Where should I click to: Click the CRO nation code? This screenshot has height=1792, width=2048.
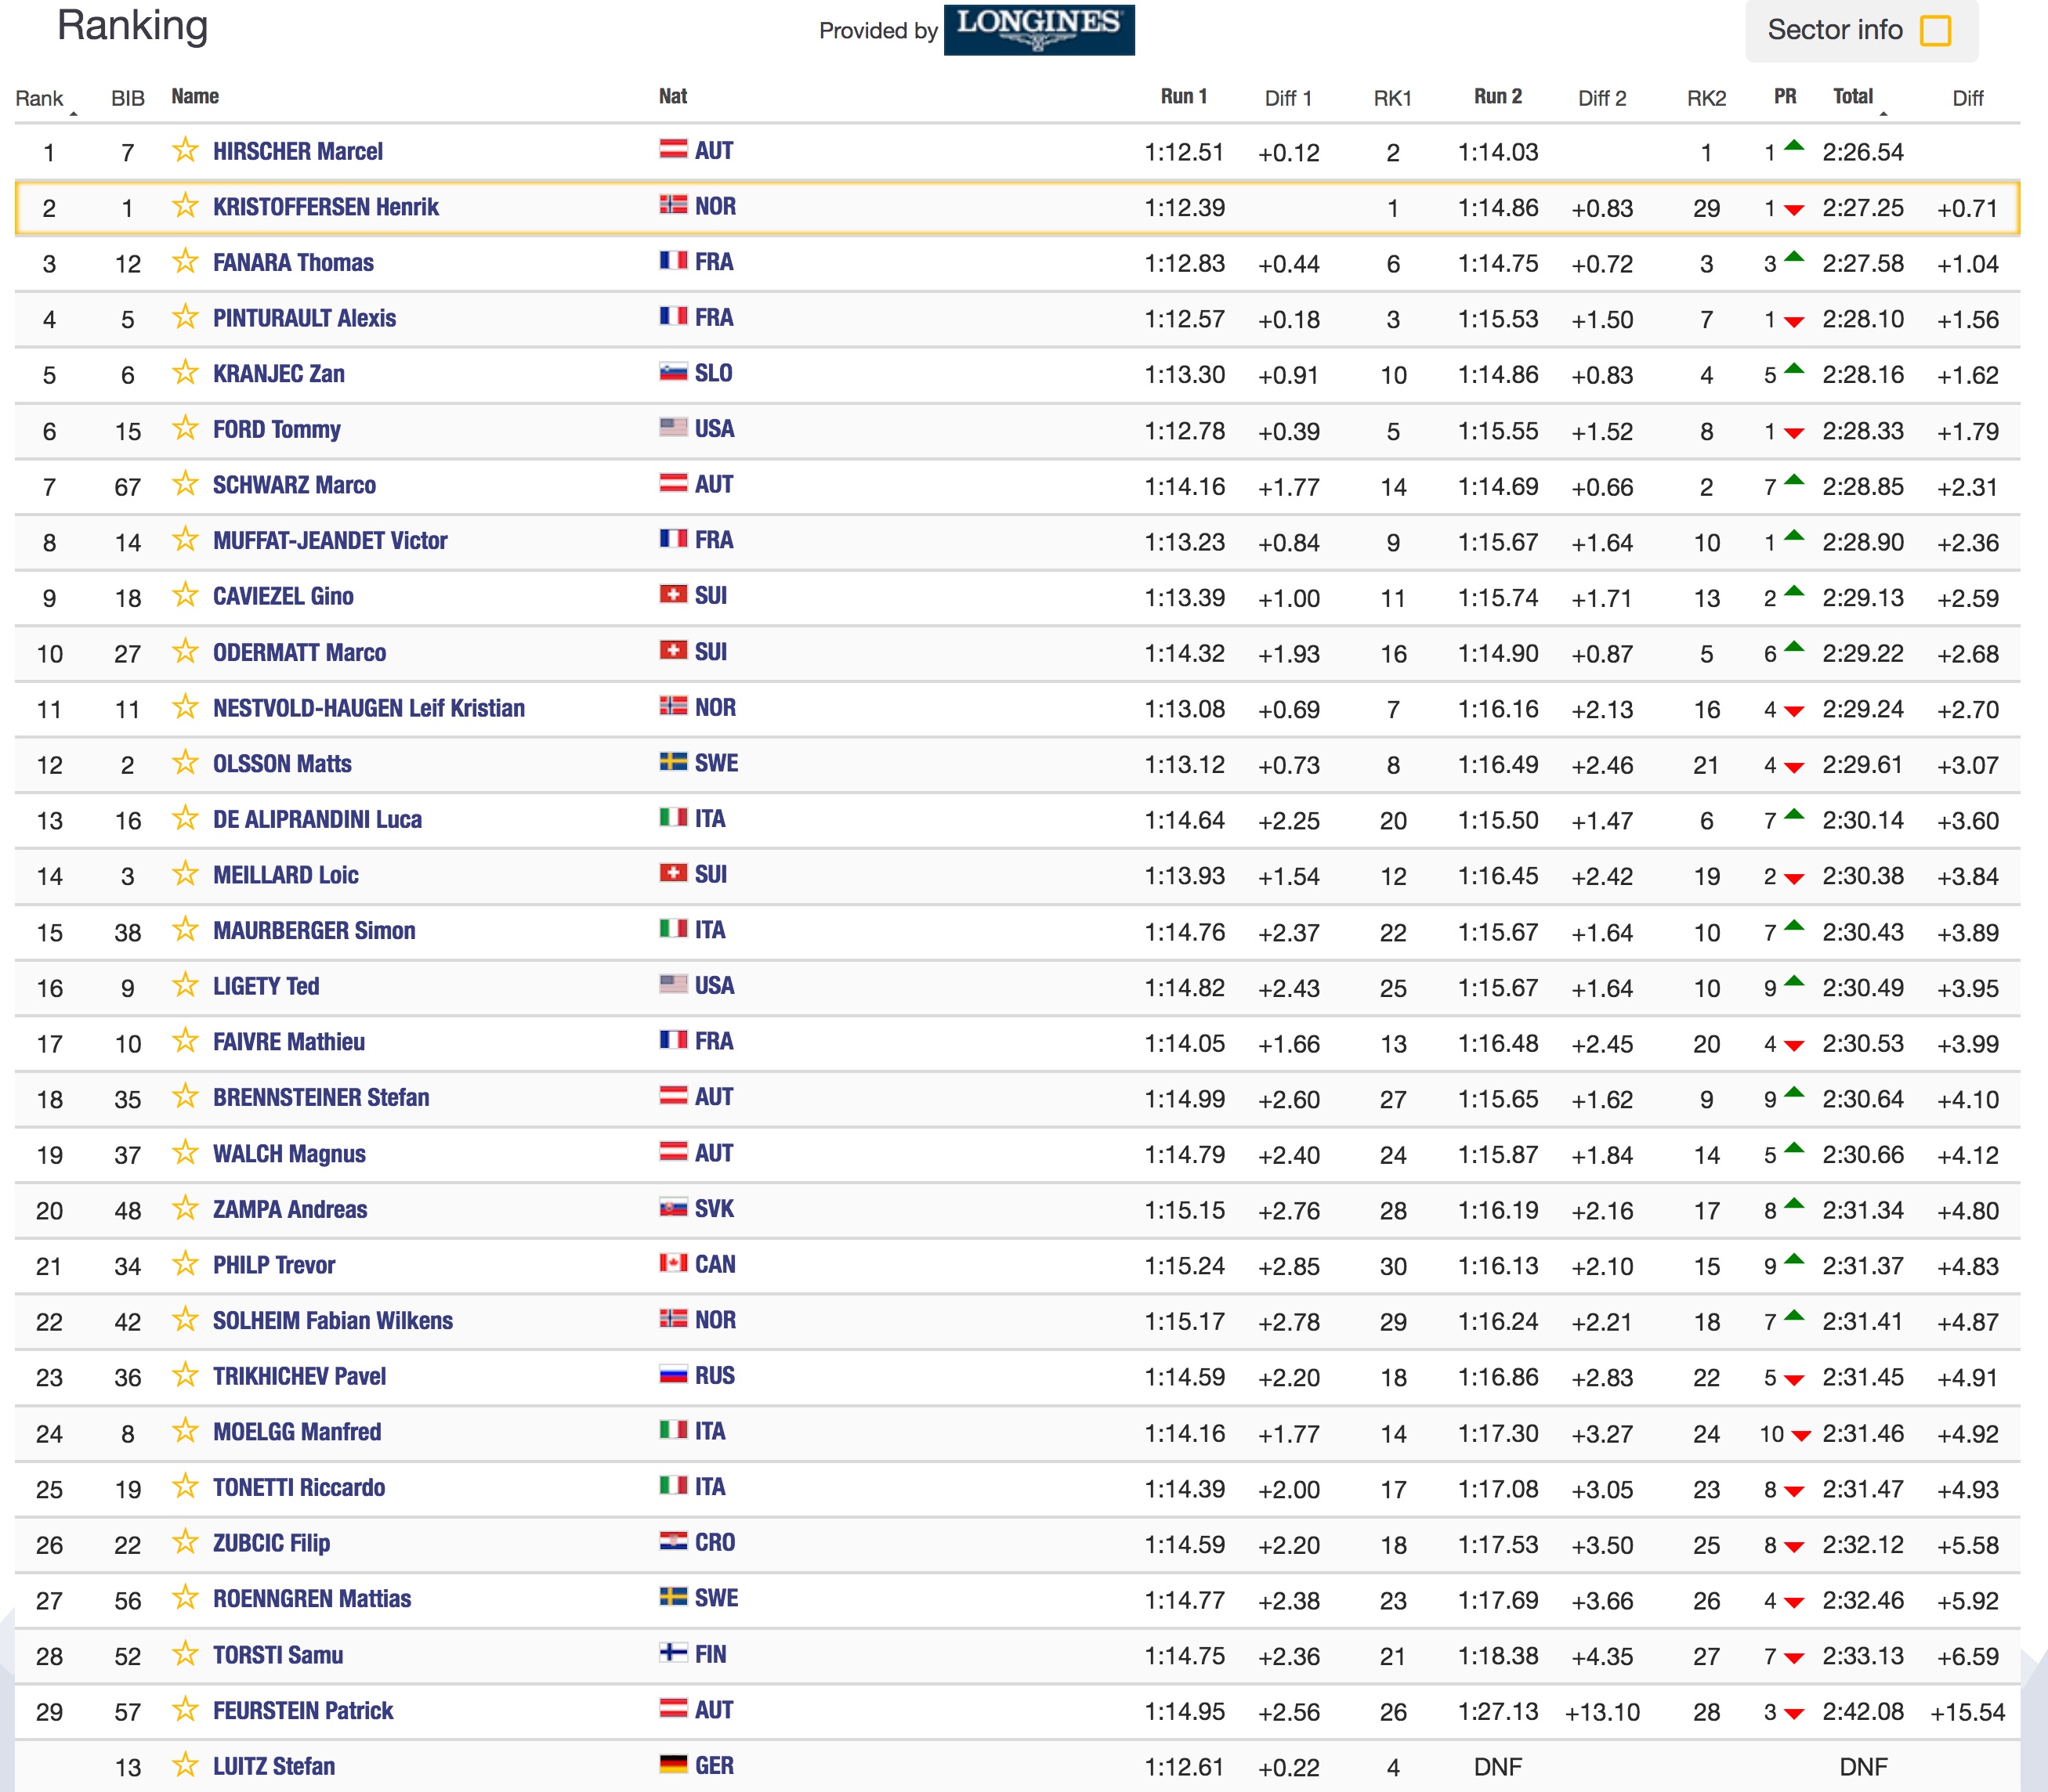pyautogui.click(x=715, y=1542)
